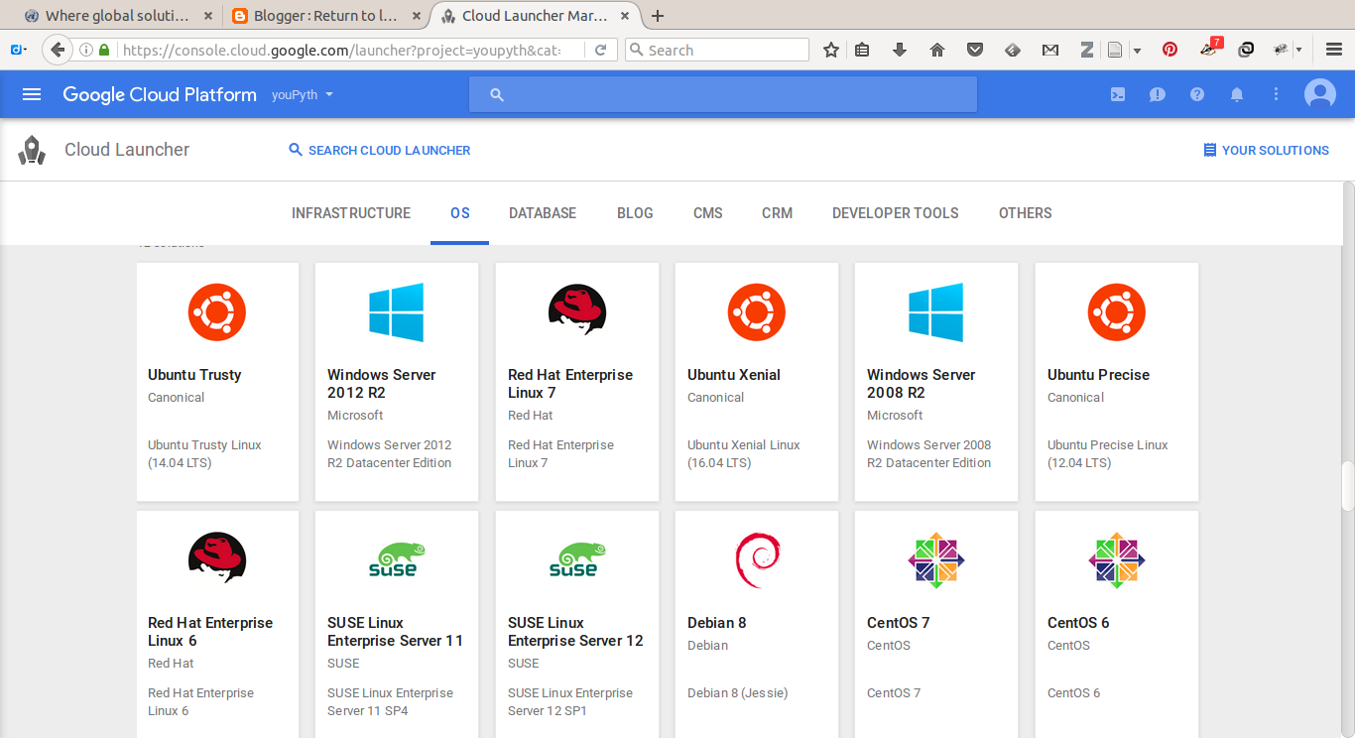
Task: Open the CMS category tab
Action: [708, 213]
